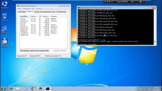Switch to the Сеть tab
This screenshot has height=91, width=162.
pyautogui.click(x=54, y=12)
